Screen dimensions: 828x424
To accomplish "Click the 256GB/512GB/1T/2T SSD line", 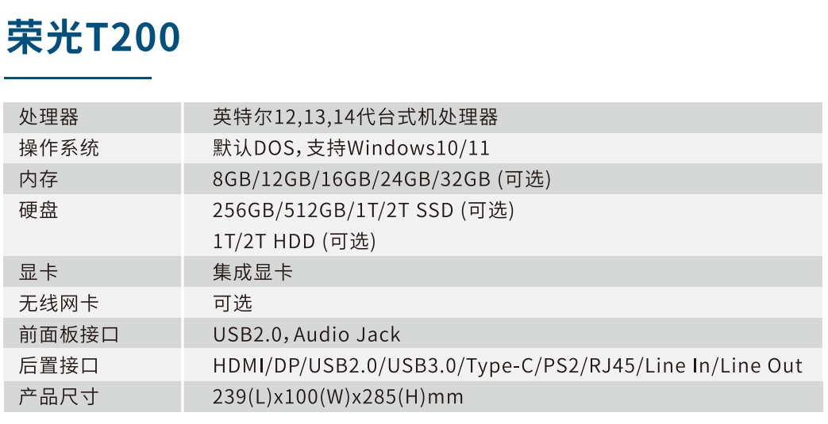I will point(364,211).
